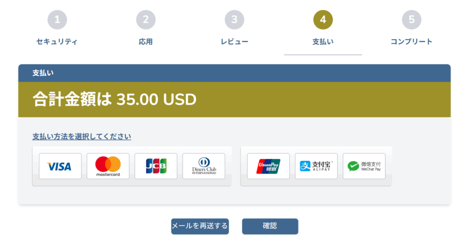
Task: Click step 5 completion circle
Action: [412, 20]
